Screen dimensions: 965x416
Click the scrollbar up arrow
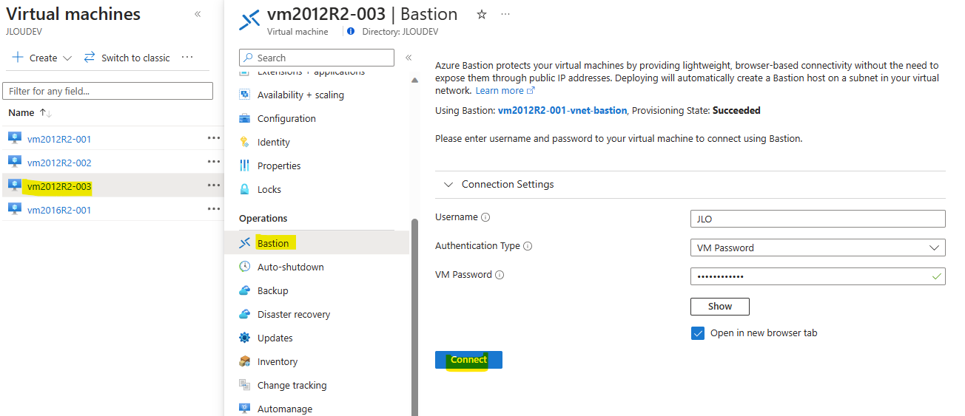tap(414, 80)
